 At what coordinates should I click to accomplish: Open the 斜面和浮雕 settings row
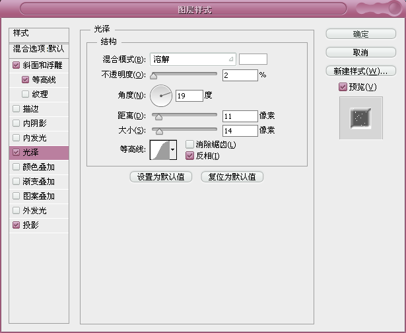39,65
